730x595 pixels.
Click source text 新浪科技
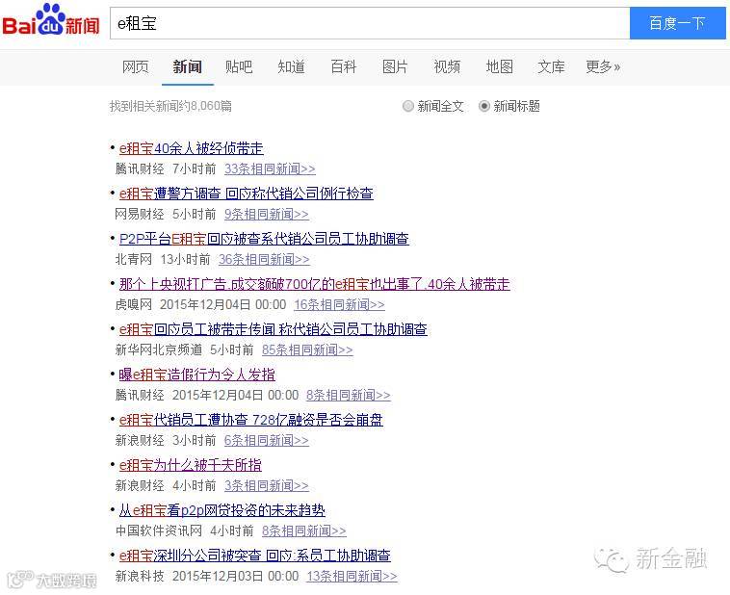coord(140,577)
